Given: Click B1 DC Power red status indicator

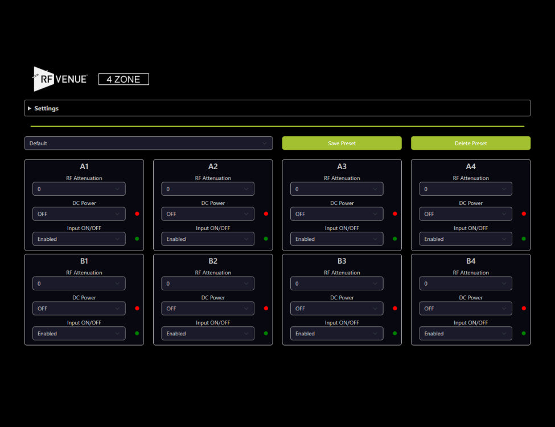Looking at the screenshot, I should (137, 309).
